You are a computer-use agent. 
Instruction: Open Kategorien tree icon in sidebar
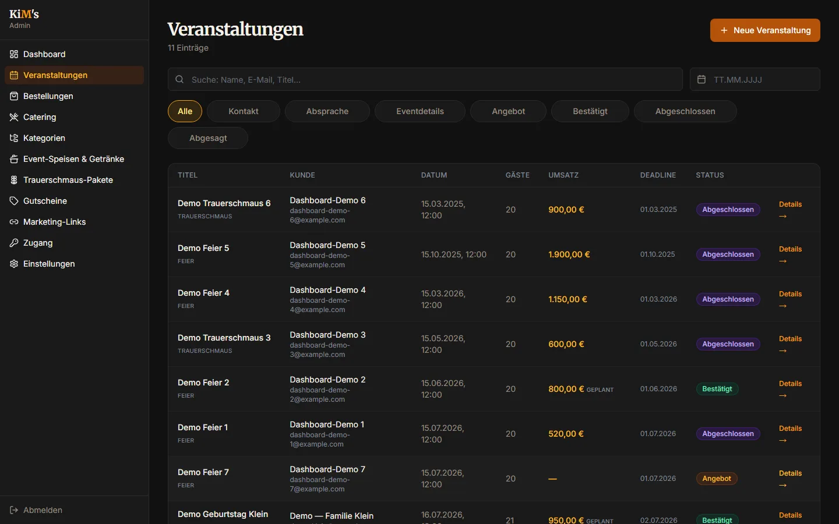click(x=14, y=138)
